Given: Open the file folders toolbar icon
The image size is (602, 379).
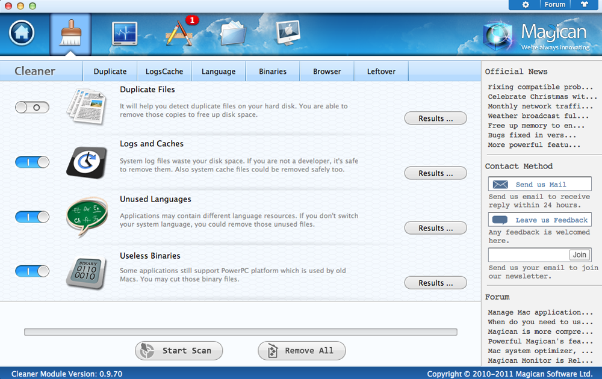Looking at the screenshot, I should [x=233, y=33].
